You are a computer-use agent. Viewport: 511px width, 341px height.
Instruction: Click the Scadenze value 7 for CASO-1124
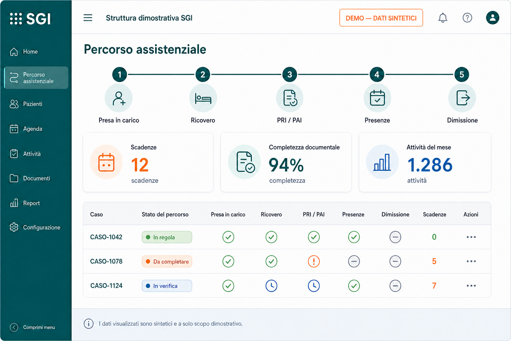click(x=434, y=286)
